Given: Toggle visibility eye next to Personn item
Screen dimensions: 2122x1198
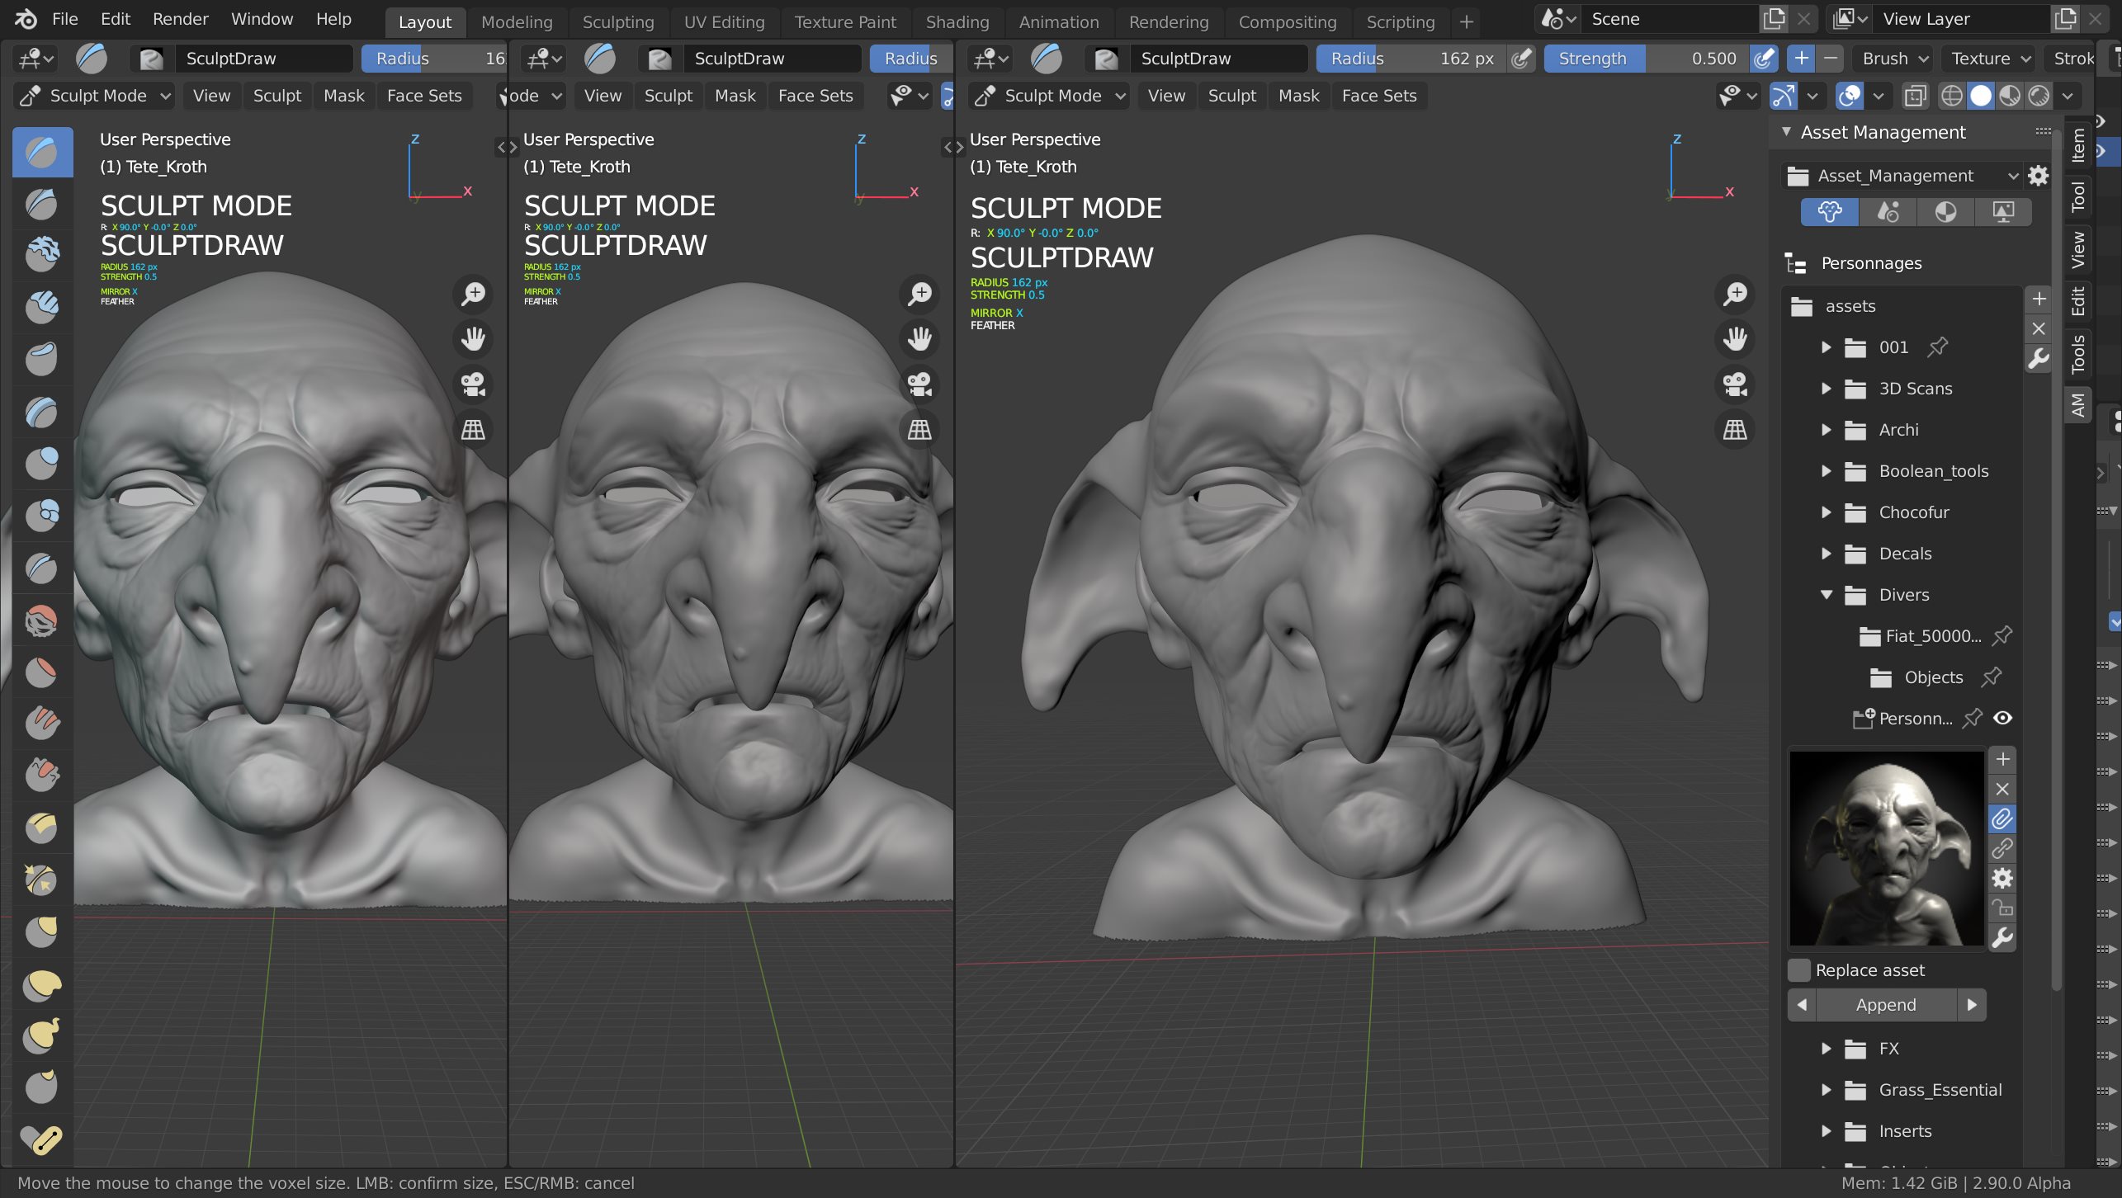Looking at the screenshot, I should tap(2003, 718).
